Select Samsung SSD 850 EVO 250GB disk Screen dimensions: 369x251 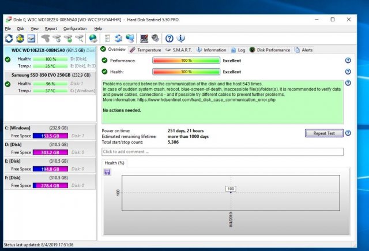(x=50, y=83)
